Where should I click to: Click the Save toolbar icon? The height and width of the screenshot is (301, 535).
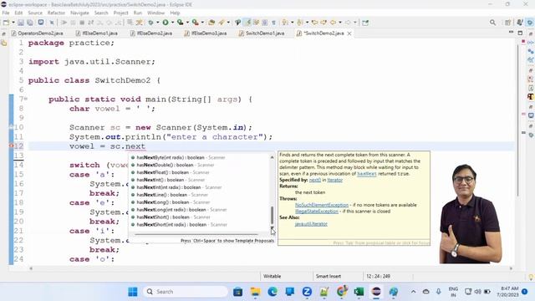point(21,23)
